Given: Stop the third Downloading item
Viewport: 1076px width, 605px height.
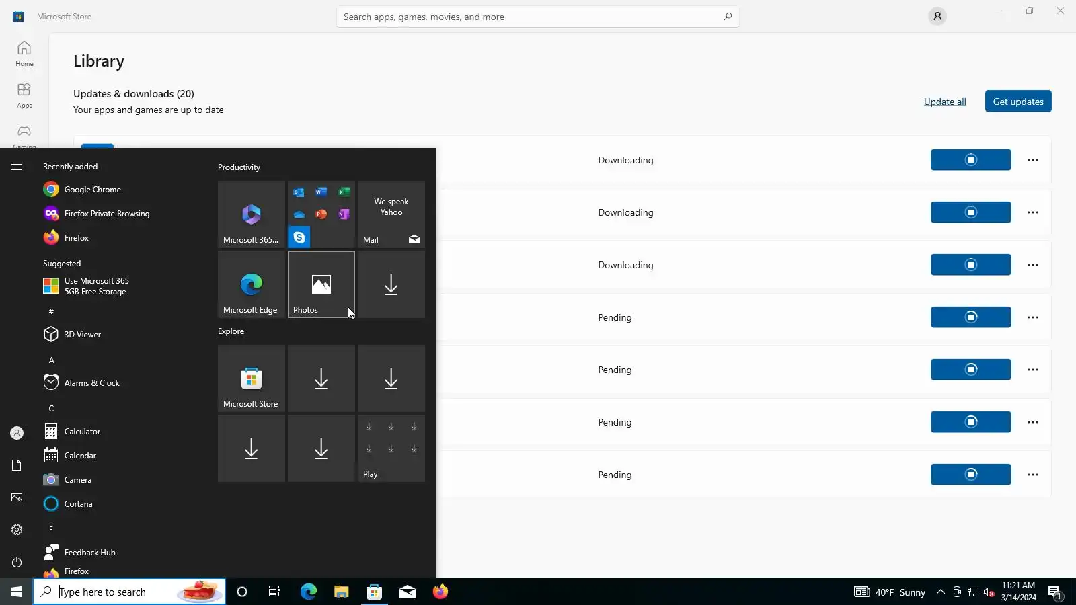Looking at the screenshot, I should click(x=971, y=265).
